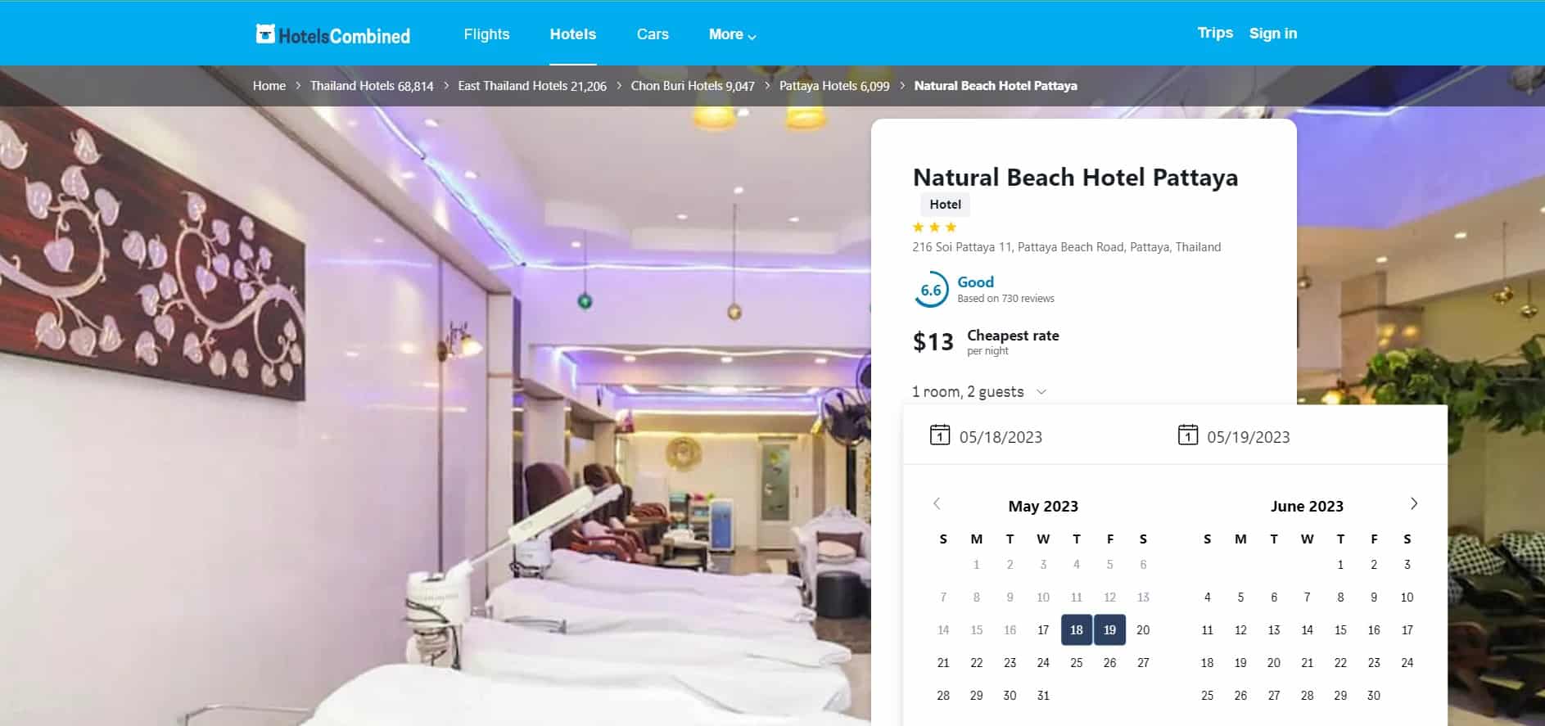The image size is (1545, 726).
Task: Click 'Good' rating label
Action: [975, 282]
